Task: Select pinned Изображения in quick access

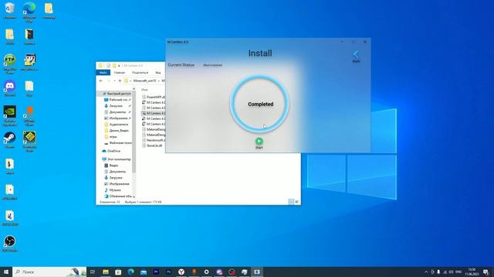Action: (118, 118)
